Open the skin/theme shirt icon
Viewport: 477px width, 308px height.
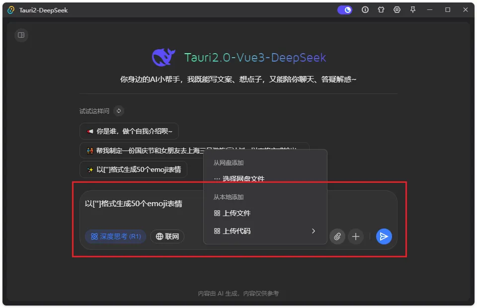pyautogui.click(x=381, y=10)
